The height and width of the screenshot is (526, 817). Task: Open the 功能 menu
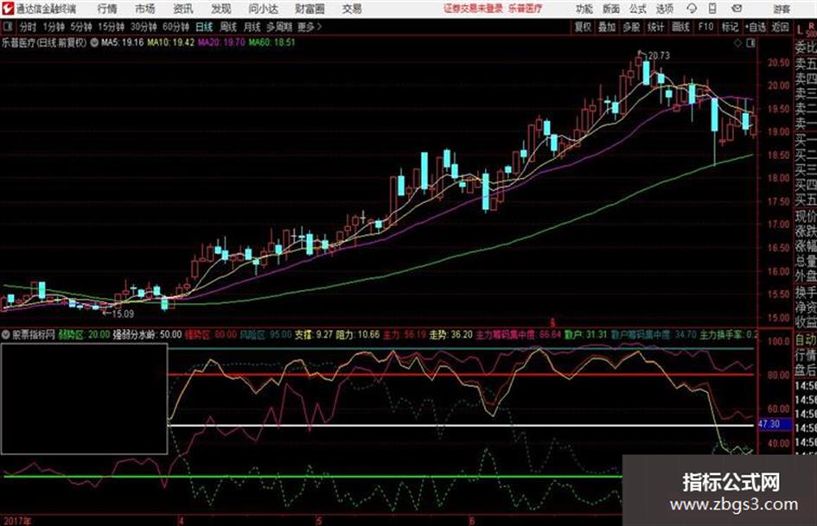(x=584, y=9)
